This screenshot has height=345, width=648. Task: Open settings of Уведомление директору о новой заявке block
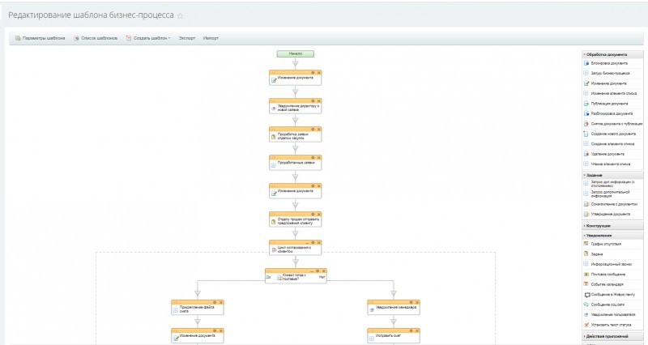313,100
